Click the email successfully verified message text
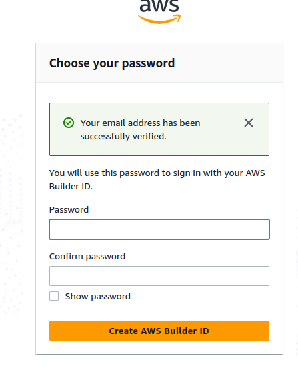298x370 pixels. 140,129
